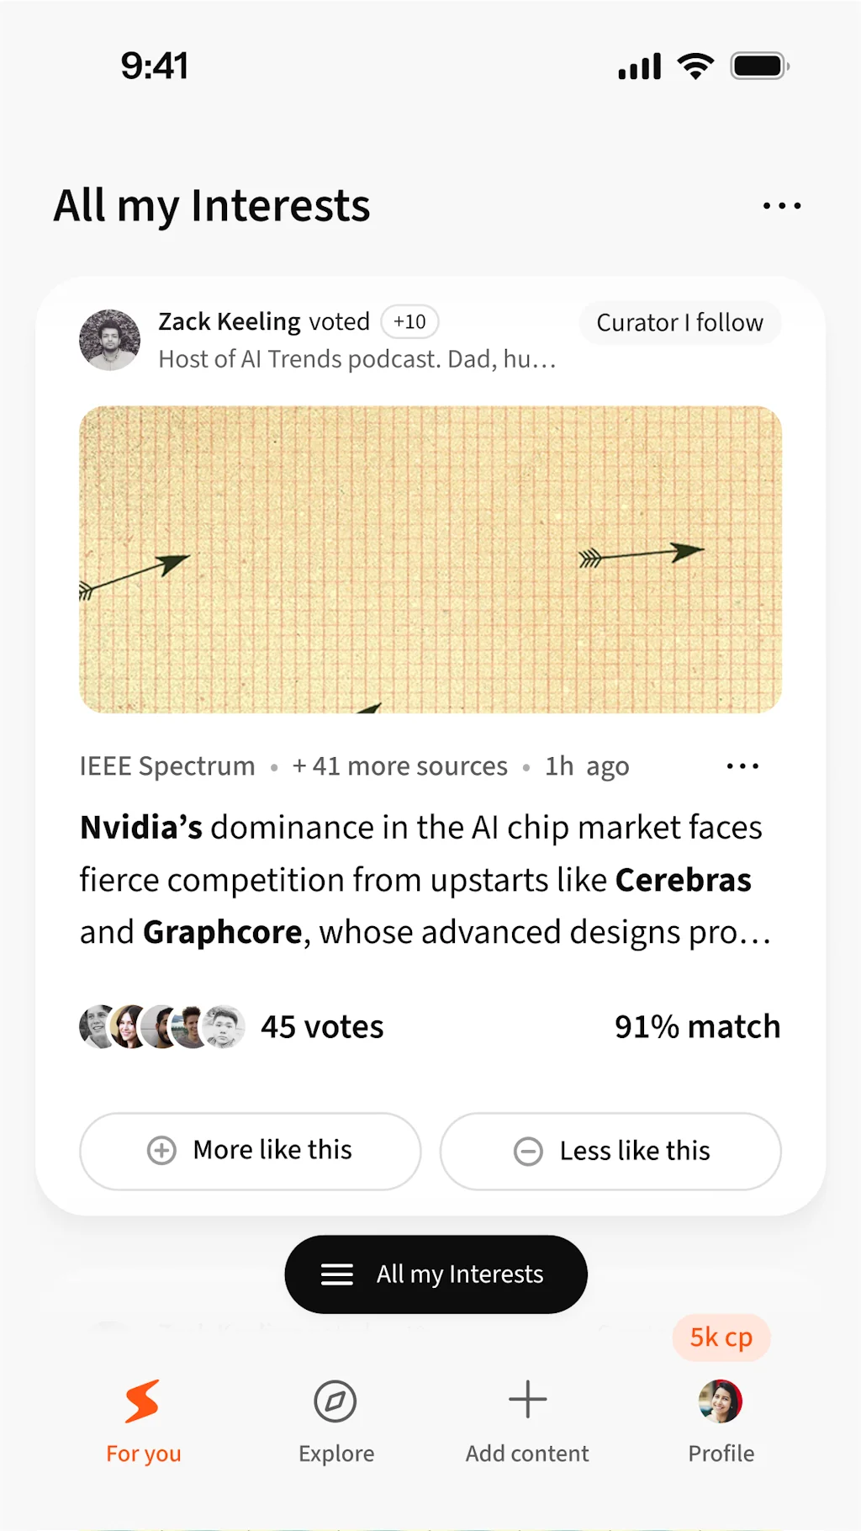This screenshot has height=1531, width=861.
Task: Open the Nvidia AI chip headline
Action: coord(425,880)
